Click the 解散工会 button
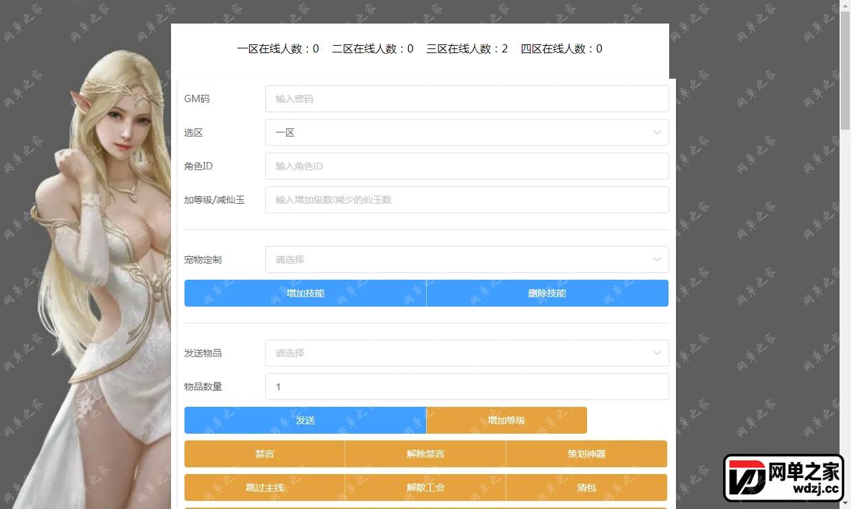This screenshot has height=509, width=851. (x=425, y=487)
